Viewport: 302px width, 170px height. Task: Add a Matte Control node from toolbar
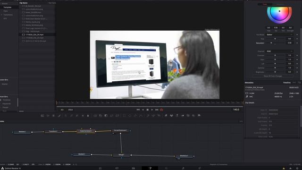pos(106,116)
